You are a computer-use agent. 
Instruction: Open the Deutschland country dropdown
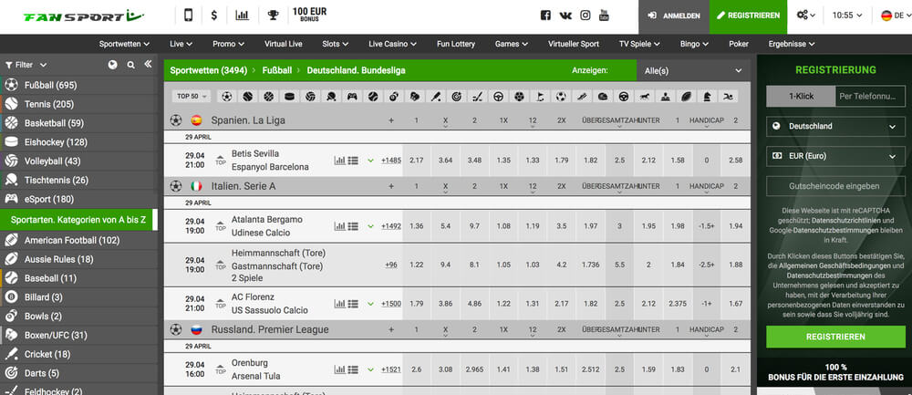(835, 126)
